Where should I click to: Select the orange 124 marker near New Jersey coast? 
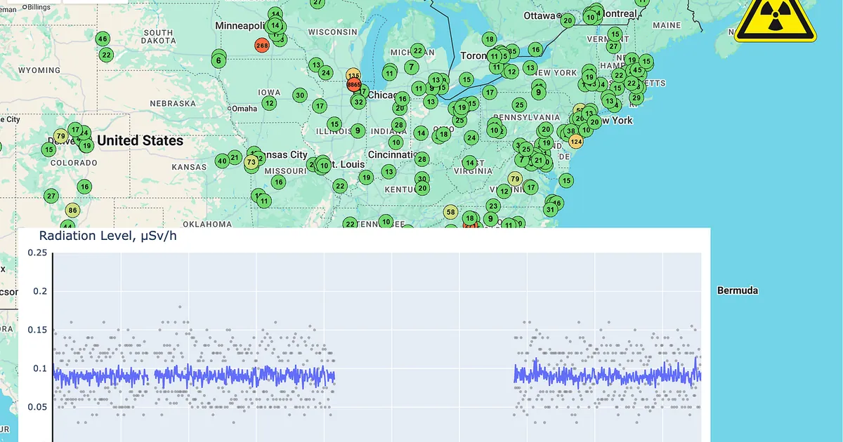576,142
